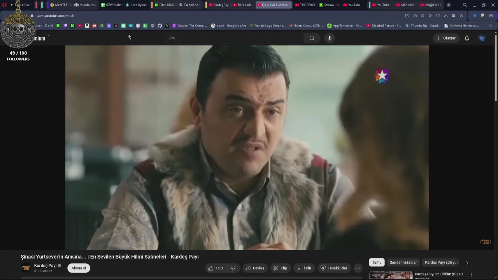Open more actions (three dots) under video
This screenshot has width=498, height=280.
pyautogui.click(x=358, y=268)
